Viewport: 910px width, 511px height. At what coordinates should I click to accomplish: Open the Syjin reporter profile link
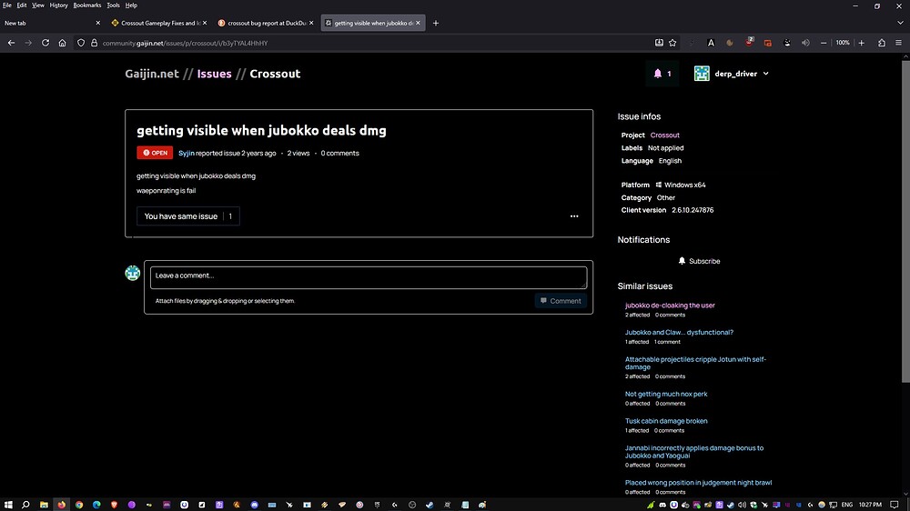pos(186,153)
